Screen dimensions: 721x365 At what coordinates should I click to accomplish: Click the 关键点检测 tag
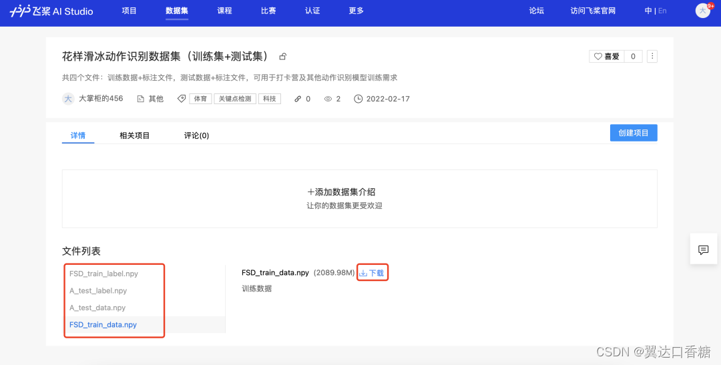(235, 99)
